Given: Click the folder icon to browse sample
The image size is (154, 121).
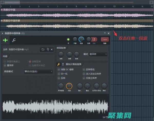Looking at the screenshot, I should pyautogui.click(x=43, y=49).
